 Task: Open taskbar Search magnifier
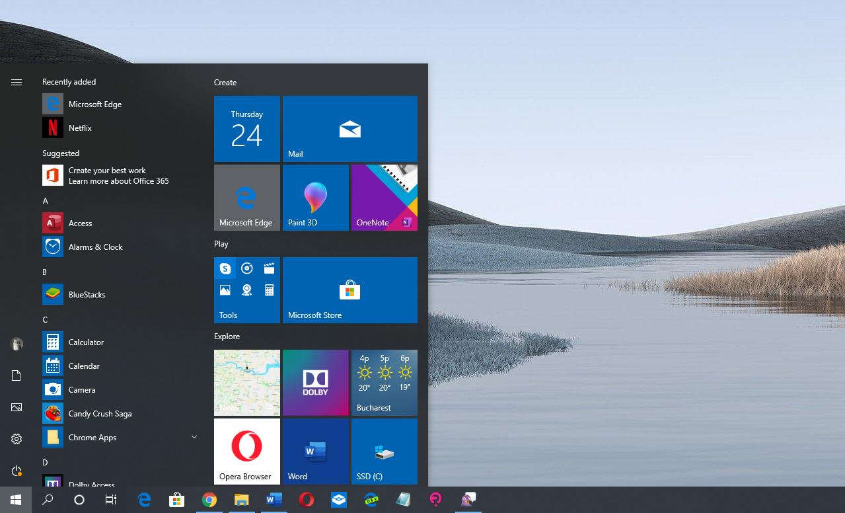pos(48,500)
